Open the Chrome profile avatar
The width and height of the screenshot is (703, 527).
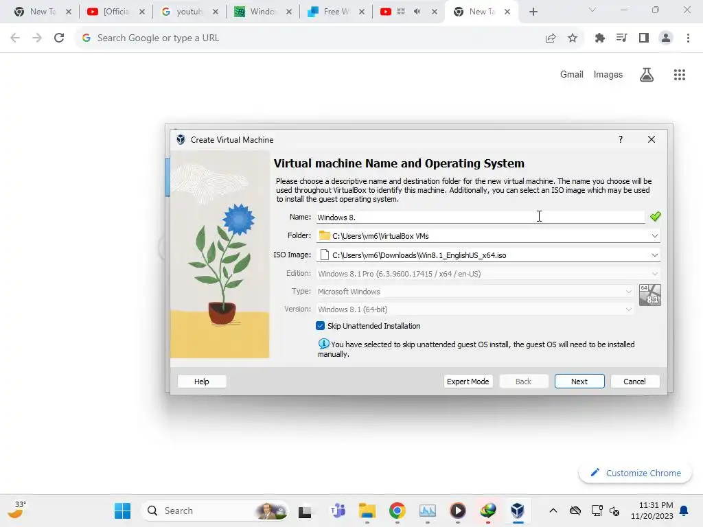click(x=666, y=38)
